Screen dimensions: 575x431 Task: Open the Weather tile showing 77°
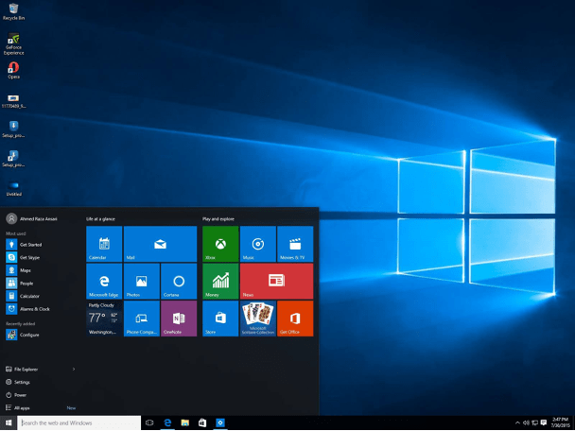point(104,319)
